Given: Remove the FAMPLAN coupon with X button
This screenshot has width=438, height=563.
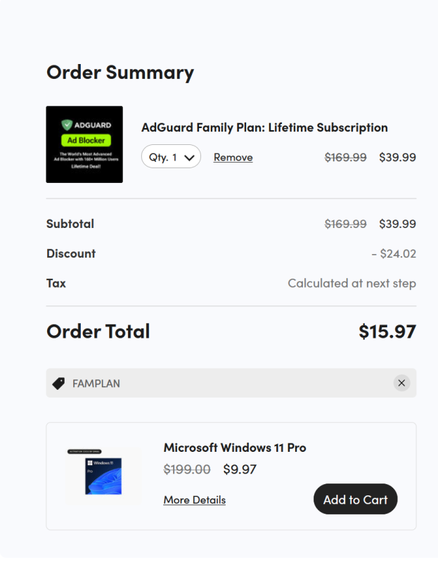Looking at the screenshot, I should (x=401, y=383).
